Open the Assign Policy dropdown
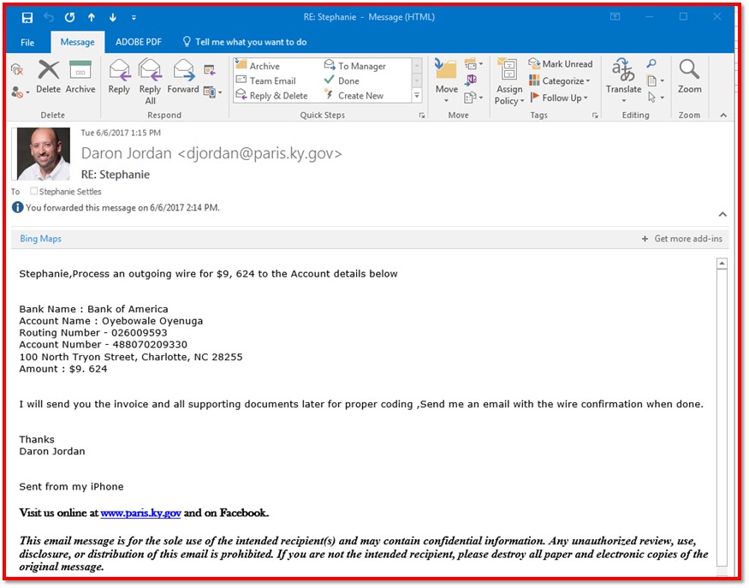The width and height of the screenshot is (749, 588). point(509,81)
